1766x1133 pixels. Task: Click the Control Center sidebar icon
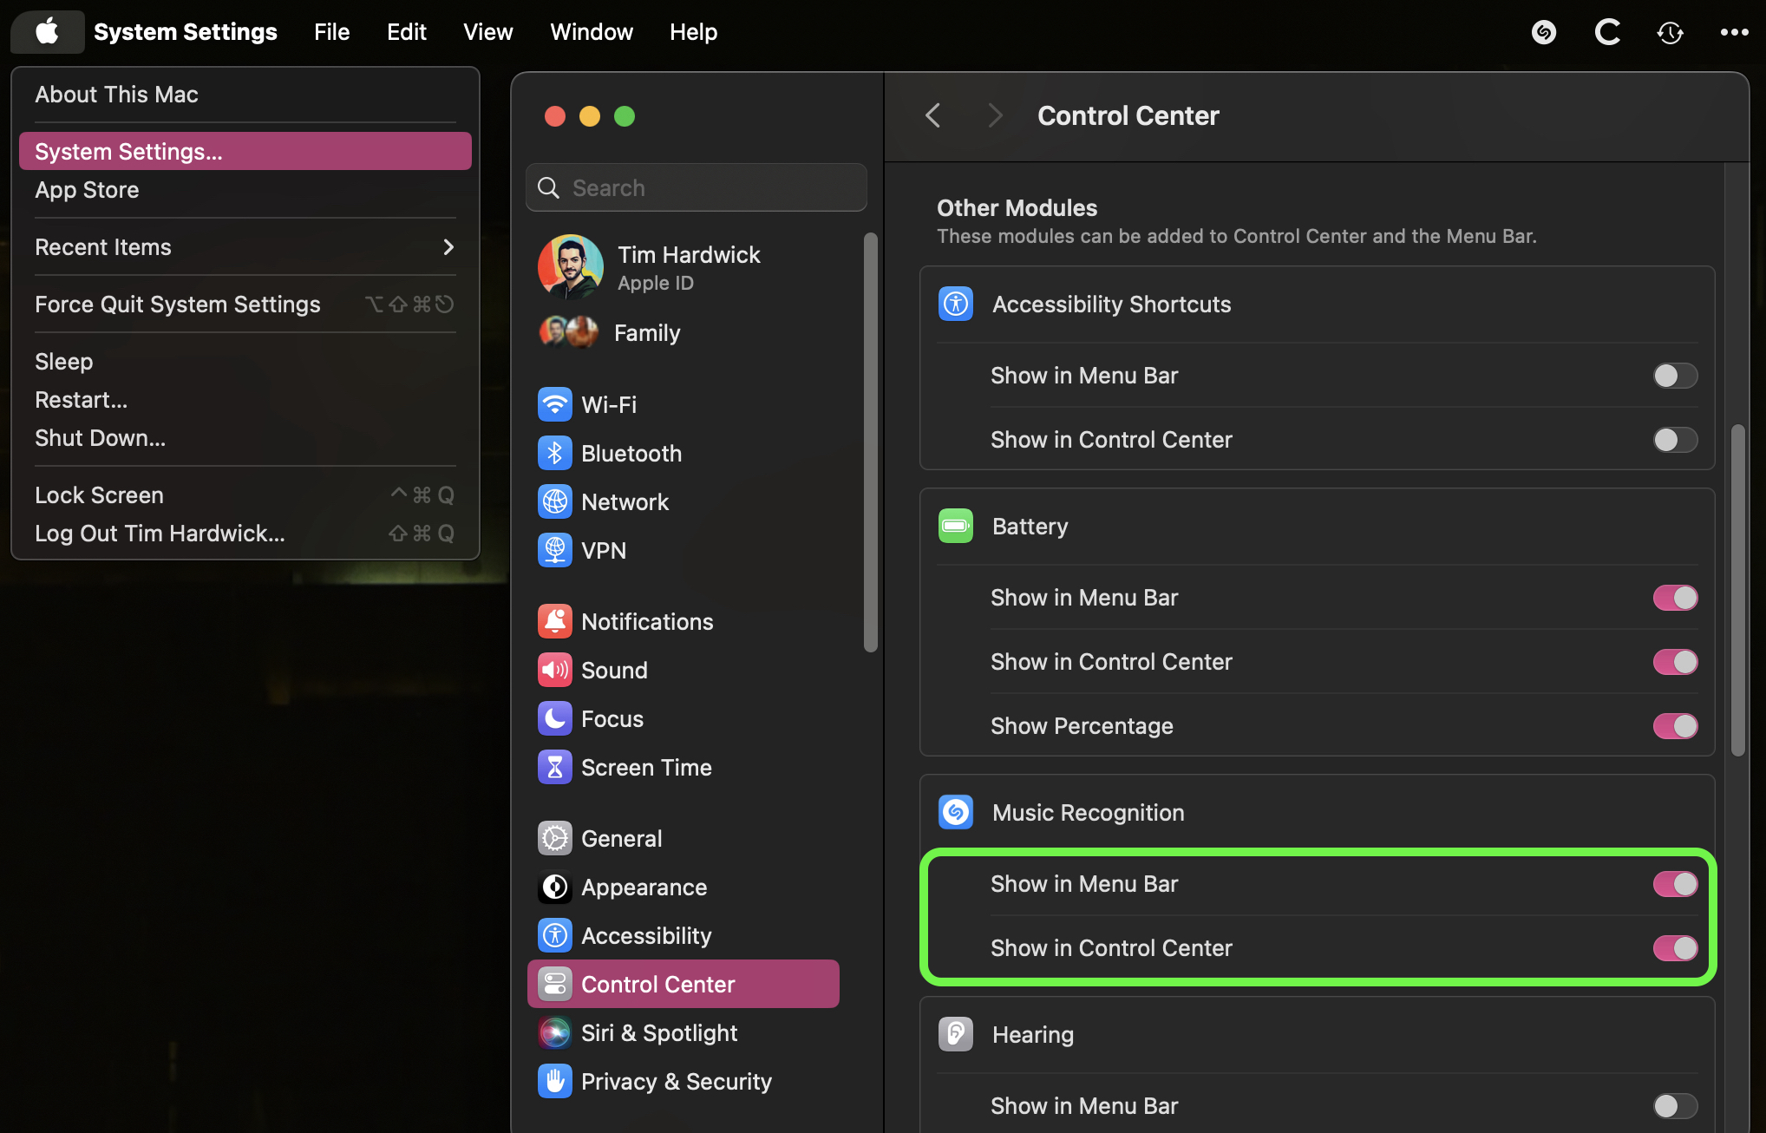pos(555,984)
